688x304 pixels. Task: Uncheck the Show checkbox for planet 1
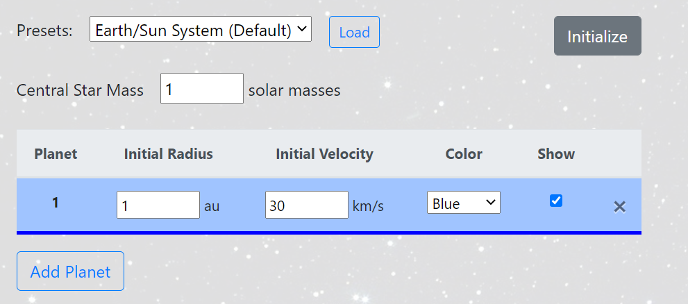pyautogui.click(x=556, y=201)
